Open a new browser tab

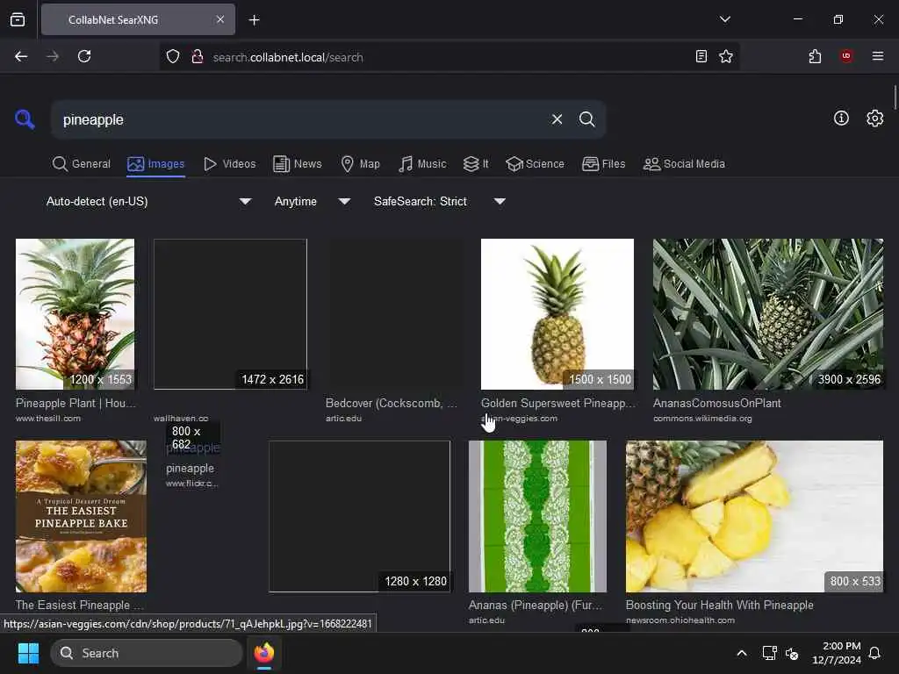tap(254, 20)
